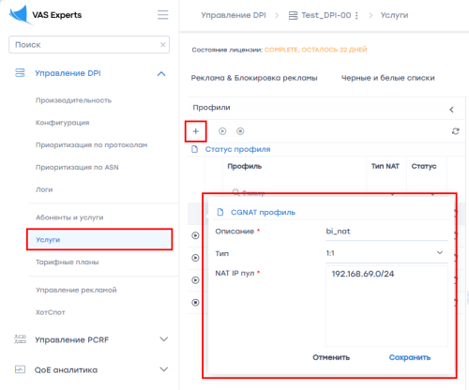Collapse the Управление DPI section
Viewport: 469px width, 390px height.
(161, 74)
